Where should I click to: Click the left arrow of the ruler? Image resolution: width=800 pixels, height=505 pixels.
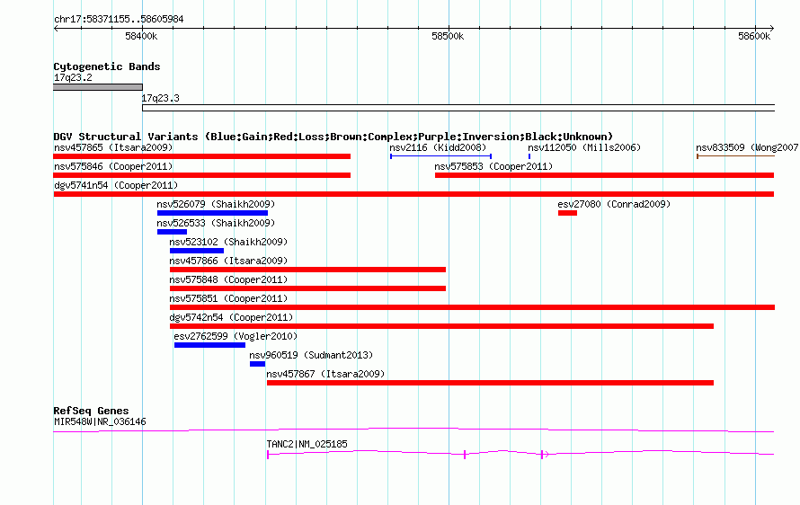(x=56, y=29)
